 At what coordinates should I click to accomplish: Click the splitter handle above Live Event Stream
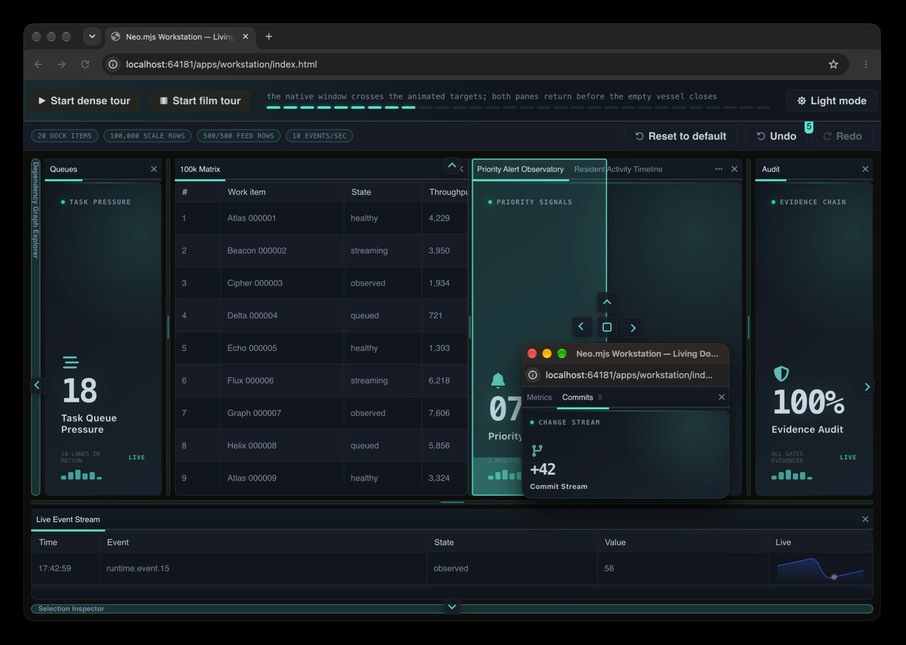point(452,502)
